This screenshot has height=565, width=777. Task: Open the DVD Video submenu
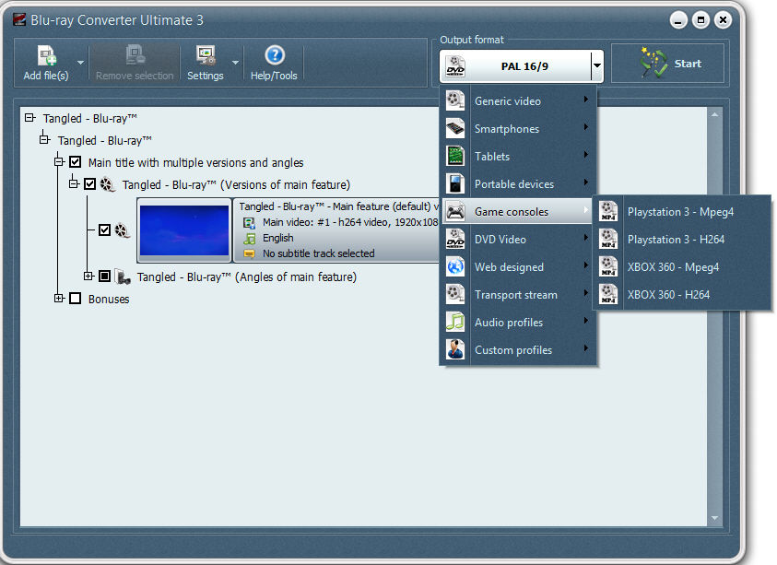[x=518, y=240]
